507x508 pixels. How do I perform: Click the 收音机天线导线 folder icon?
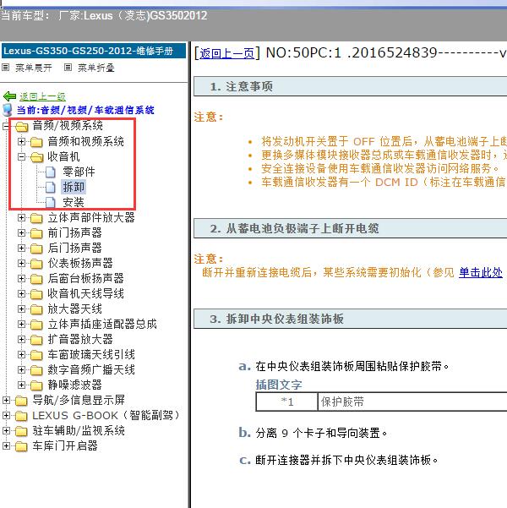(36, 294)
